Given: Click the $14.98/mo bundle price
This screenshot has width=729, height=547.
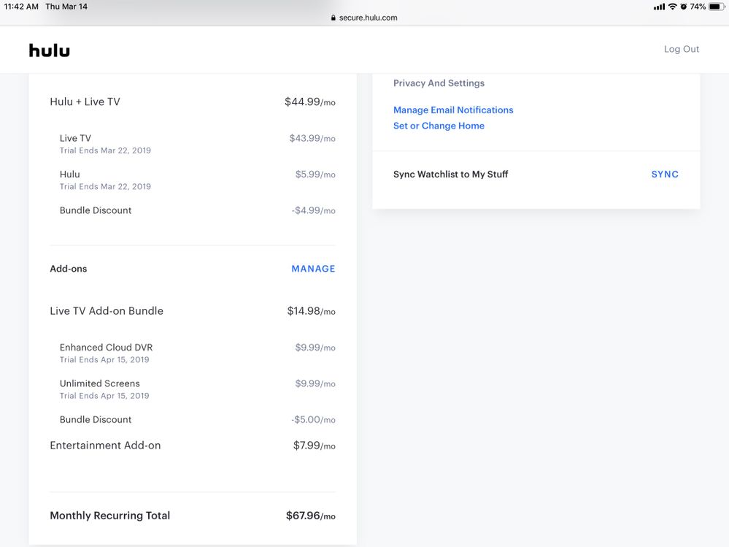Looking at the screenshot, I should point(311,310).
